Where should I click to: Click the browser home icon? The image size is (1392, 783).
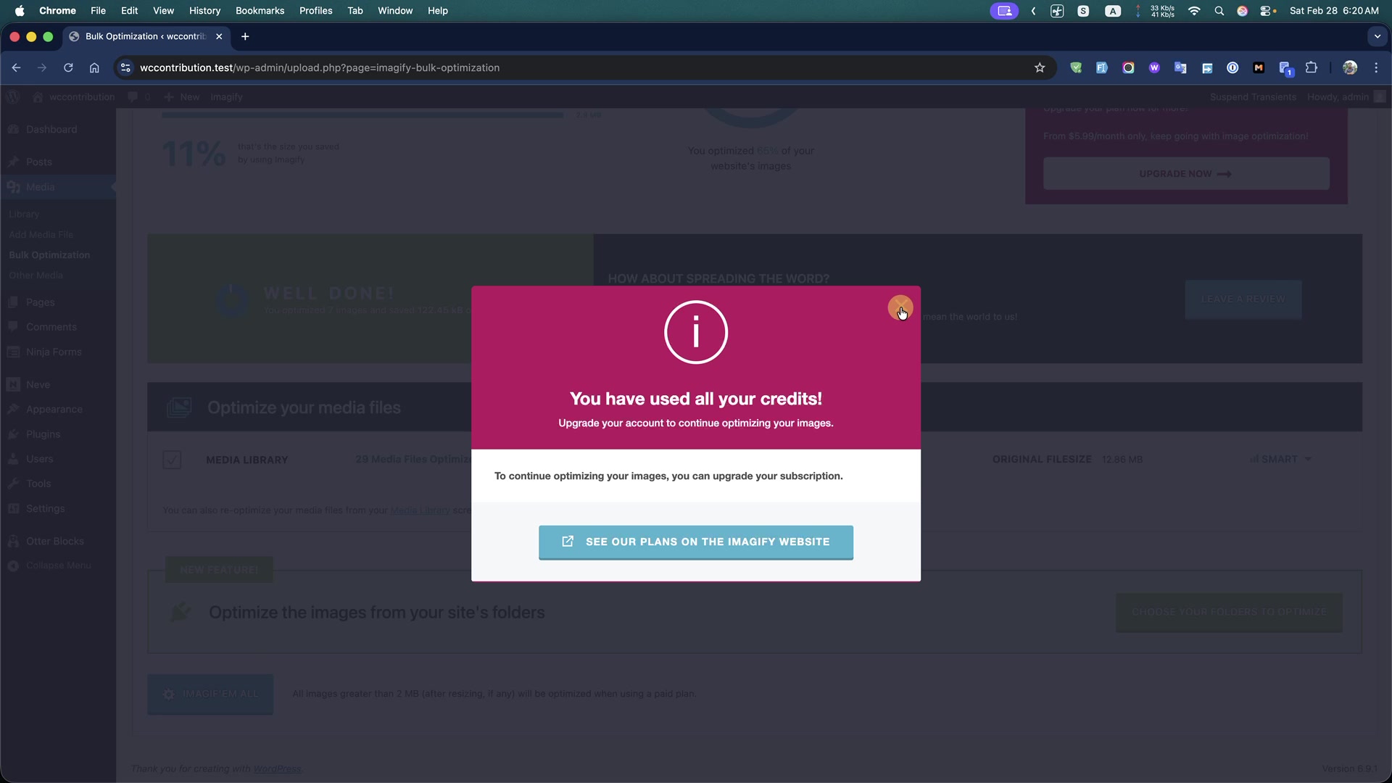pos(94,67)
